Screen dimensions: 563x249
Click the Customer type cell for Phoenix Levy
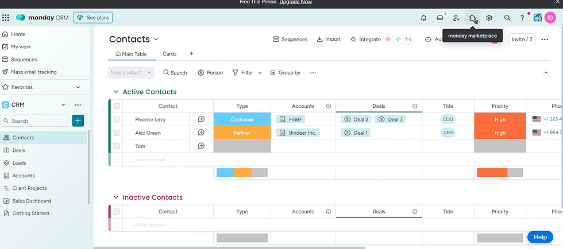[242, 119]
